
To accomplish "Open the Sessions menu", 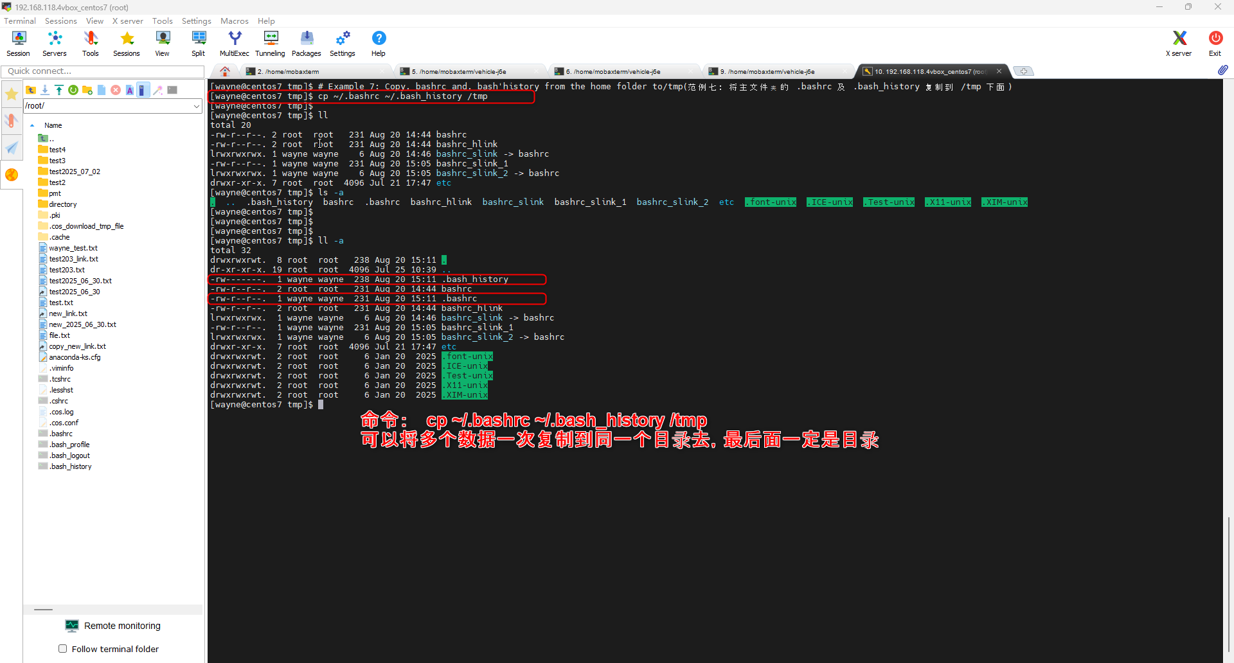I will pos(61,21).
